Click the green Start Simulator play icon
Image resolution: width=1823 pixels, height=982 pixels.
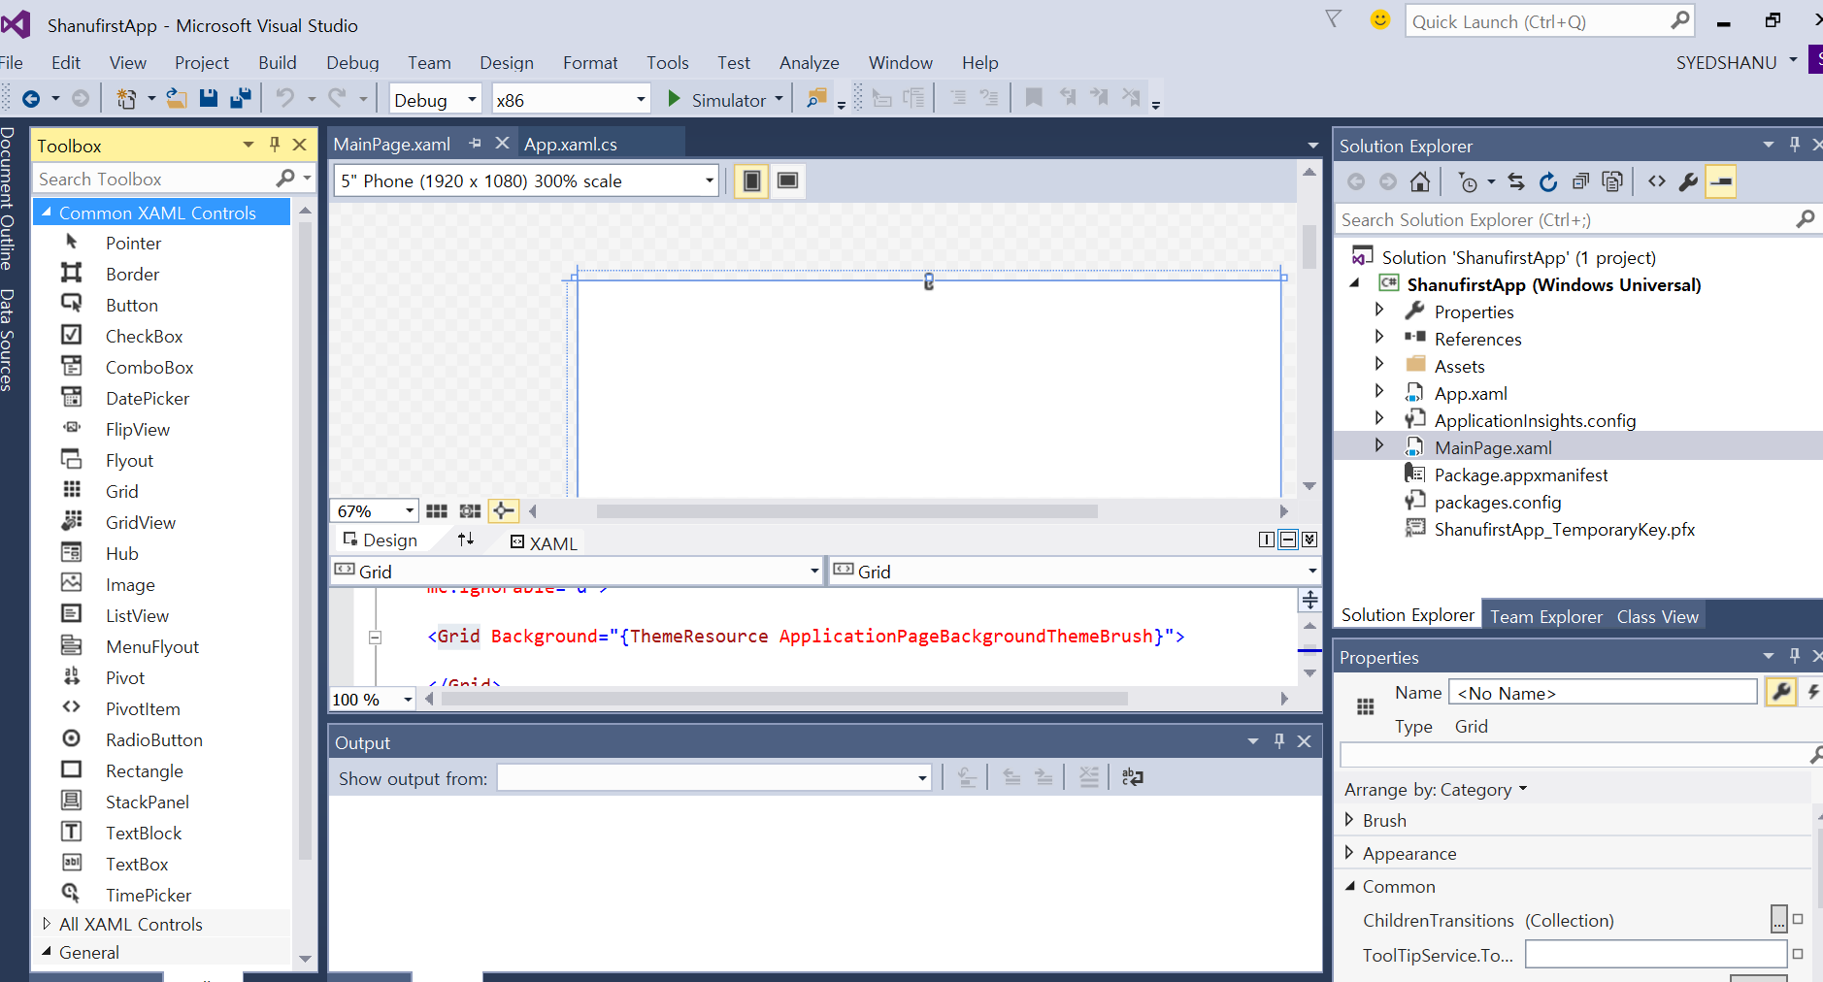coord(674,99)
